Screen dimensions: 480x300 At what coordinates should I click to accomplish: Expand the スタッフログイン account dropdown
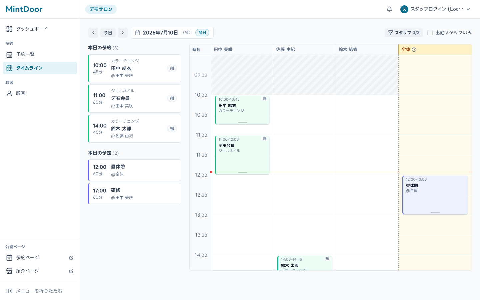[x=436, y=9]
